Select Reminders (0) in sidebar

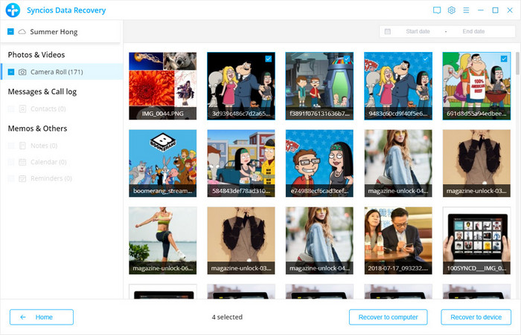pyautogui.click(x=51, y=178)
